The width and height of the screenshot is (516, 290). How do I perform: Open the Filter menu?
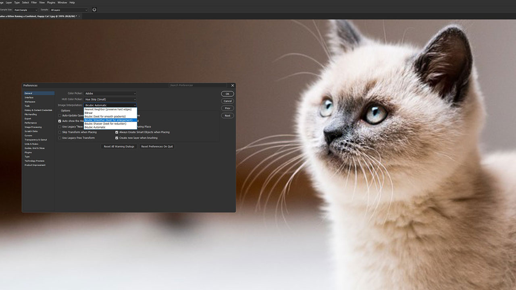coord(33,2)
